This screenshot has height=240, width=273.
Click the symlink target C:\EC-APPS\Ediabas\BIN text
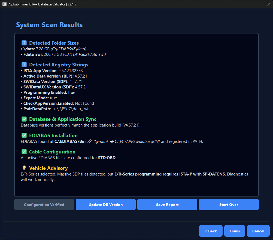(137, 141)
